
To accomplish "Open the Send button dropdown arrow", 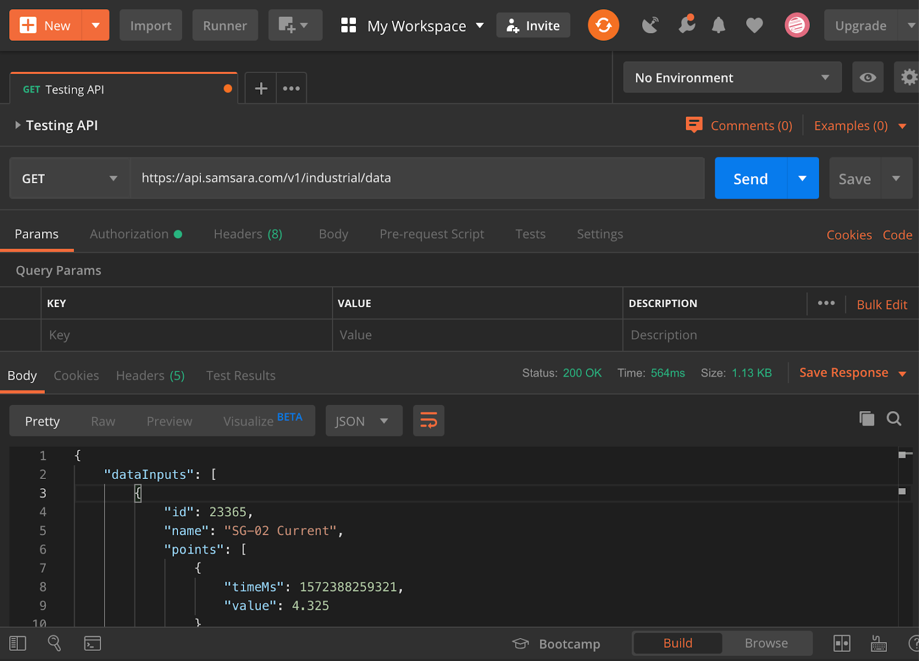I will pos(803,179).
